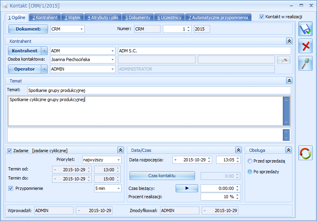Image resolution: width=317 pixels, height=222 pixels.
Task: Click the Operator button
Action: (x=25, y=69)
